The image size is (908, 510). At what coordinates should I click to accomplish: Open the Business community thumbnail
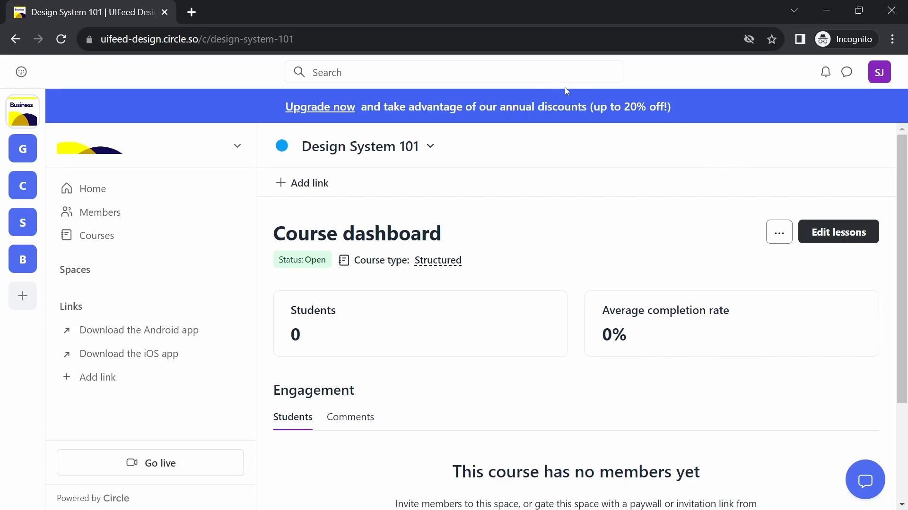click(23, 112)
